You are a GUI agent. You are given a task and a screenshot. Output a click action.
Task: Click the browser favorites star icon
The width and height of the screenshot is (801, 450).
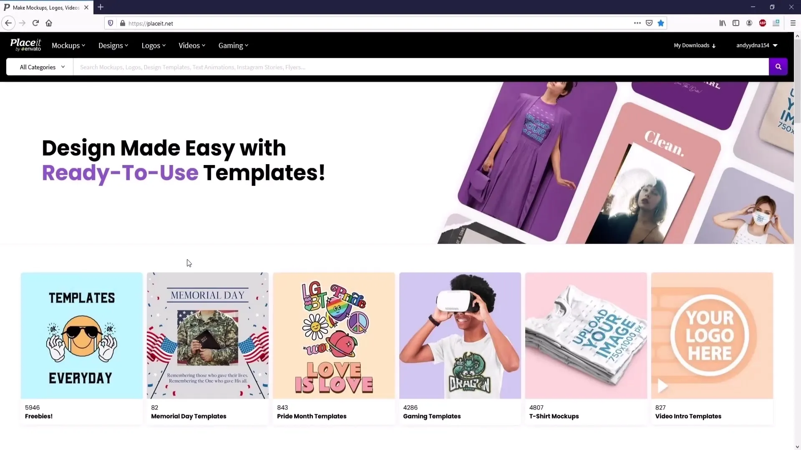[x=661, y=23]
